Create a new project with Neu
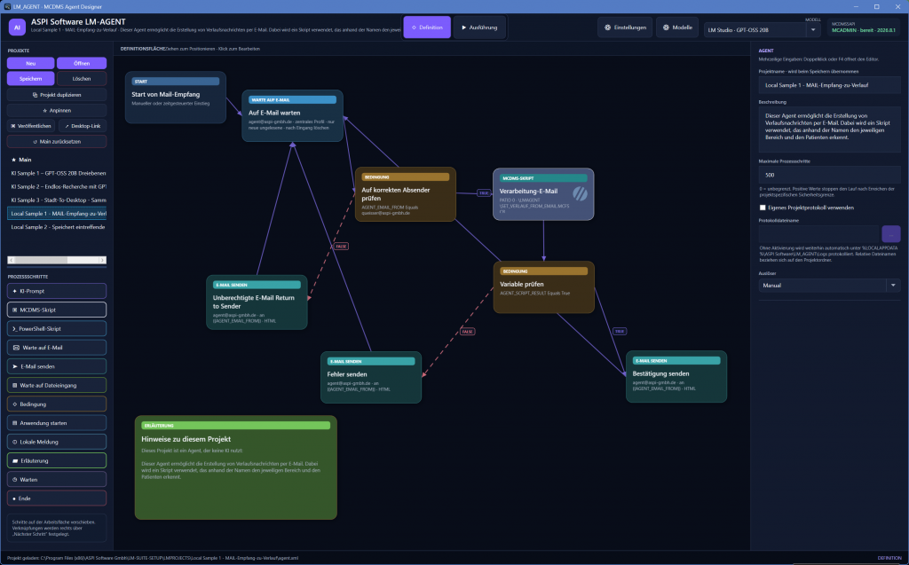 [x=31, y=63]
